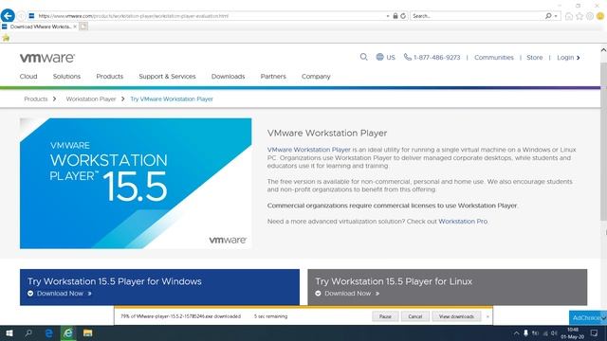Click Download Now for Windows
The height and width of the screenshot is (341, 607).
pyautogui.click(x=60, y=294)
